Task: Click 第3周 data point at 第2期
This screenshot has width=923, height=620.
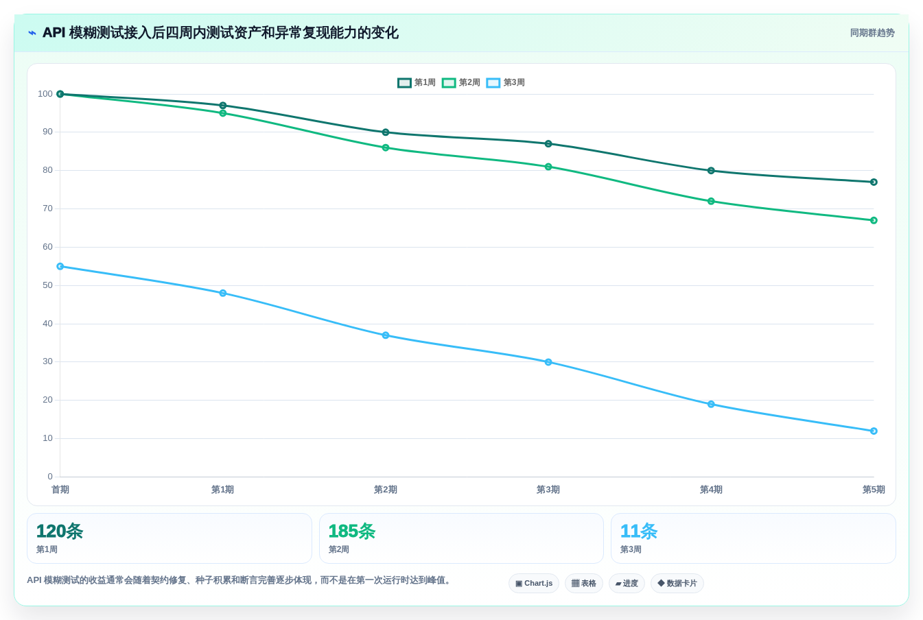Action: [386, 335]
